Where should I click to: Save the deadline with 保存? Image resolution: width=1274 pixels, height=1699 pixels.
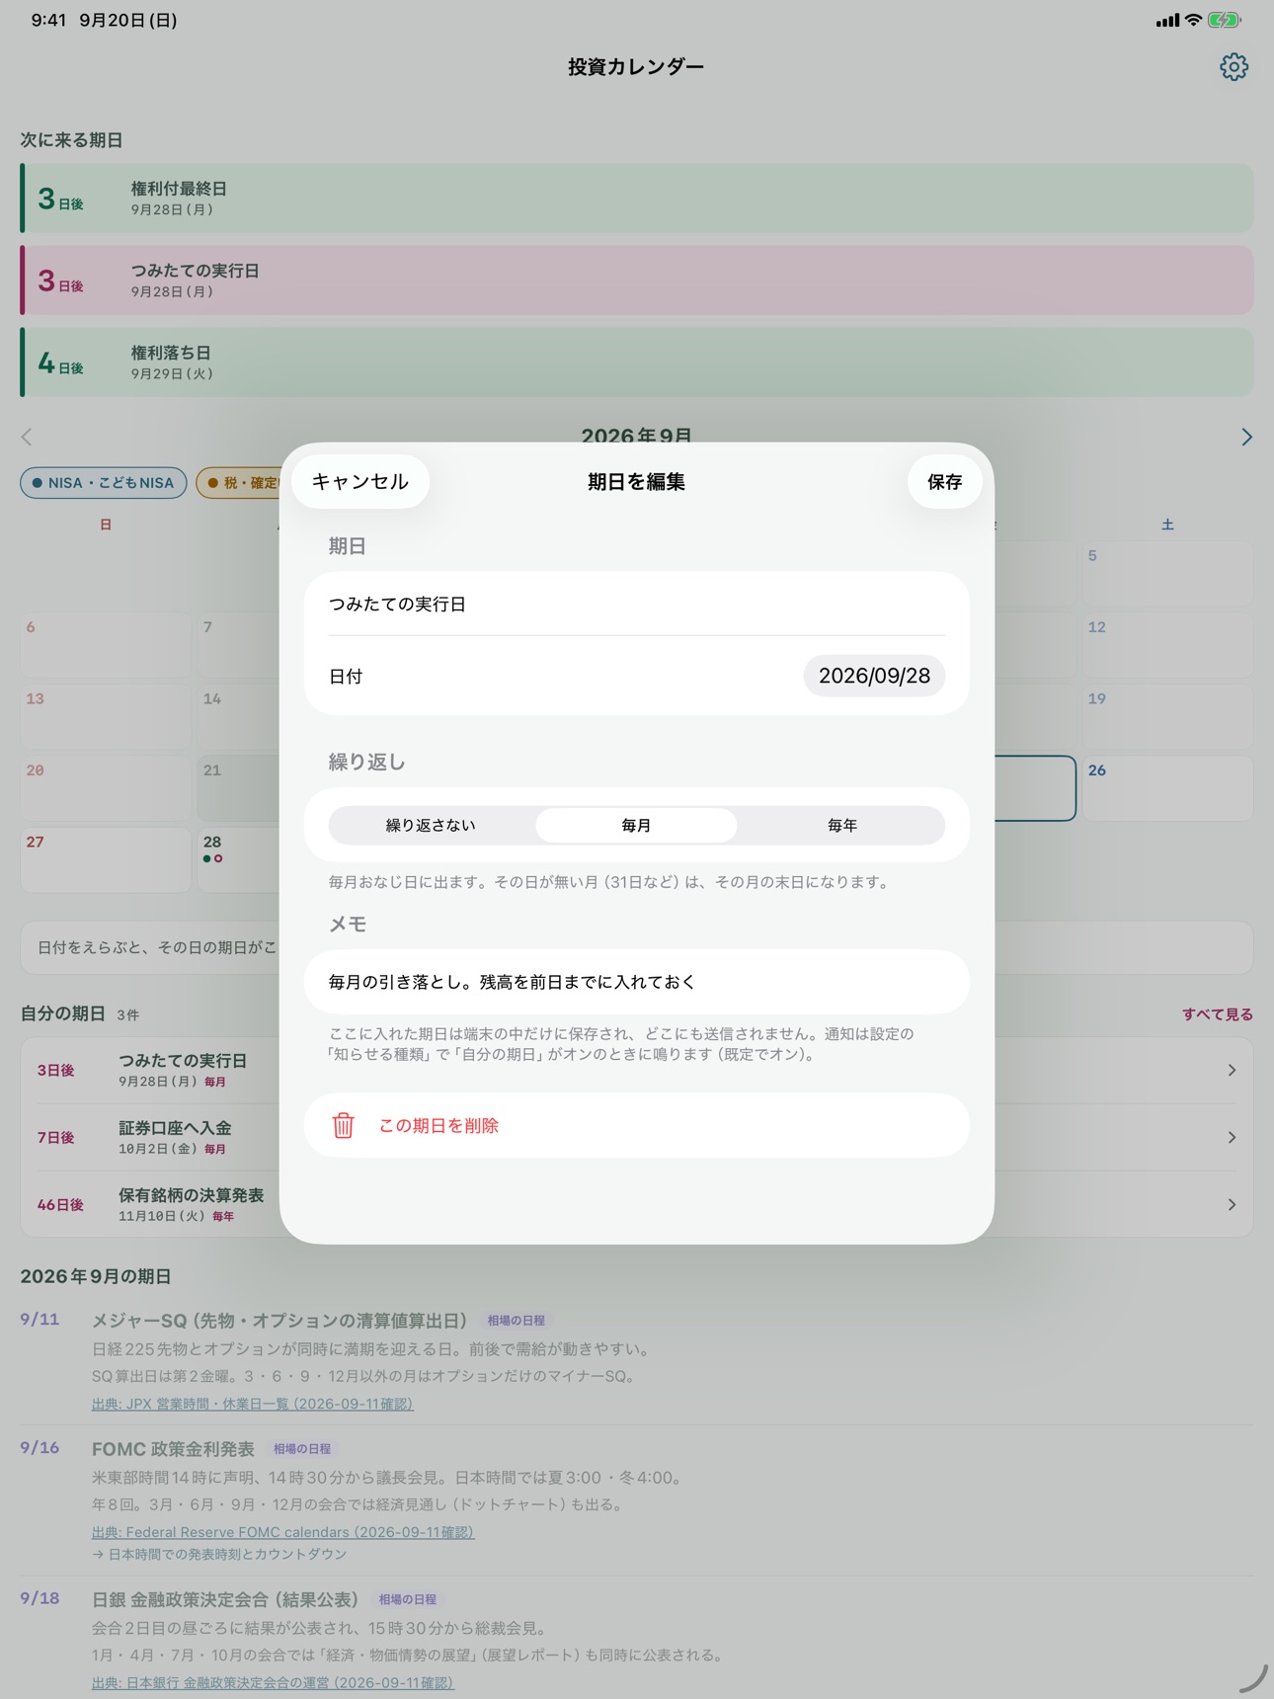pyautogui.click(x=944, y=481)
